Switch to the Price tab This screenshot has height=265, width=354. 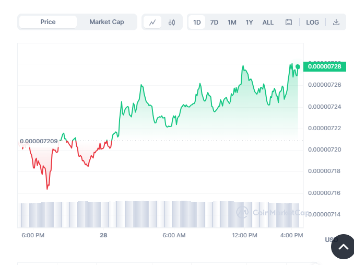[48, 22]
